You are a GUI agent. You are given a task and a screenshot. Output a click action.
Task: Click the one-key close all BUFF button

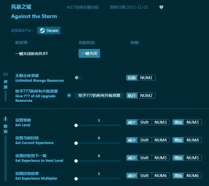click(x=89, y=53)
